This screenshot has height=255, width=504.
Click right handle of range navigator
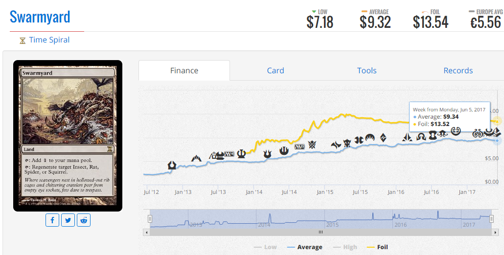[491, 219]
